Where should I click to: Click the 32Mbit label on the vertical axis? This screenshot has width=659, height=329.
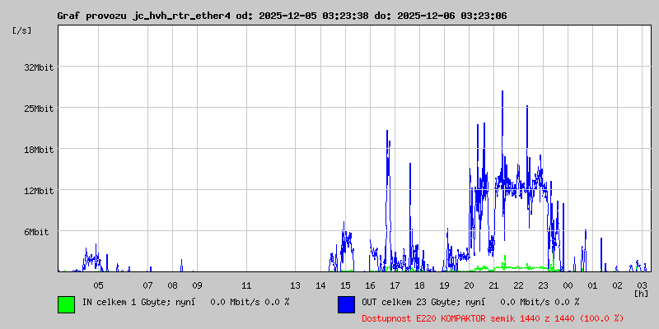pos(39,67)
